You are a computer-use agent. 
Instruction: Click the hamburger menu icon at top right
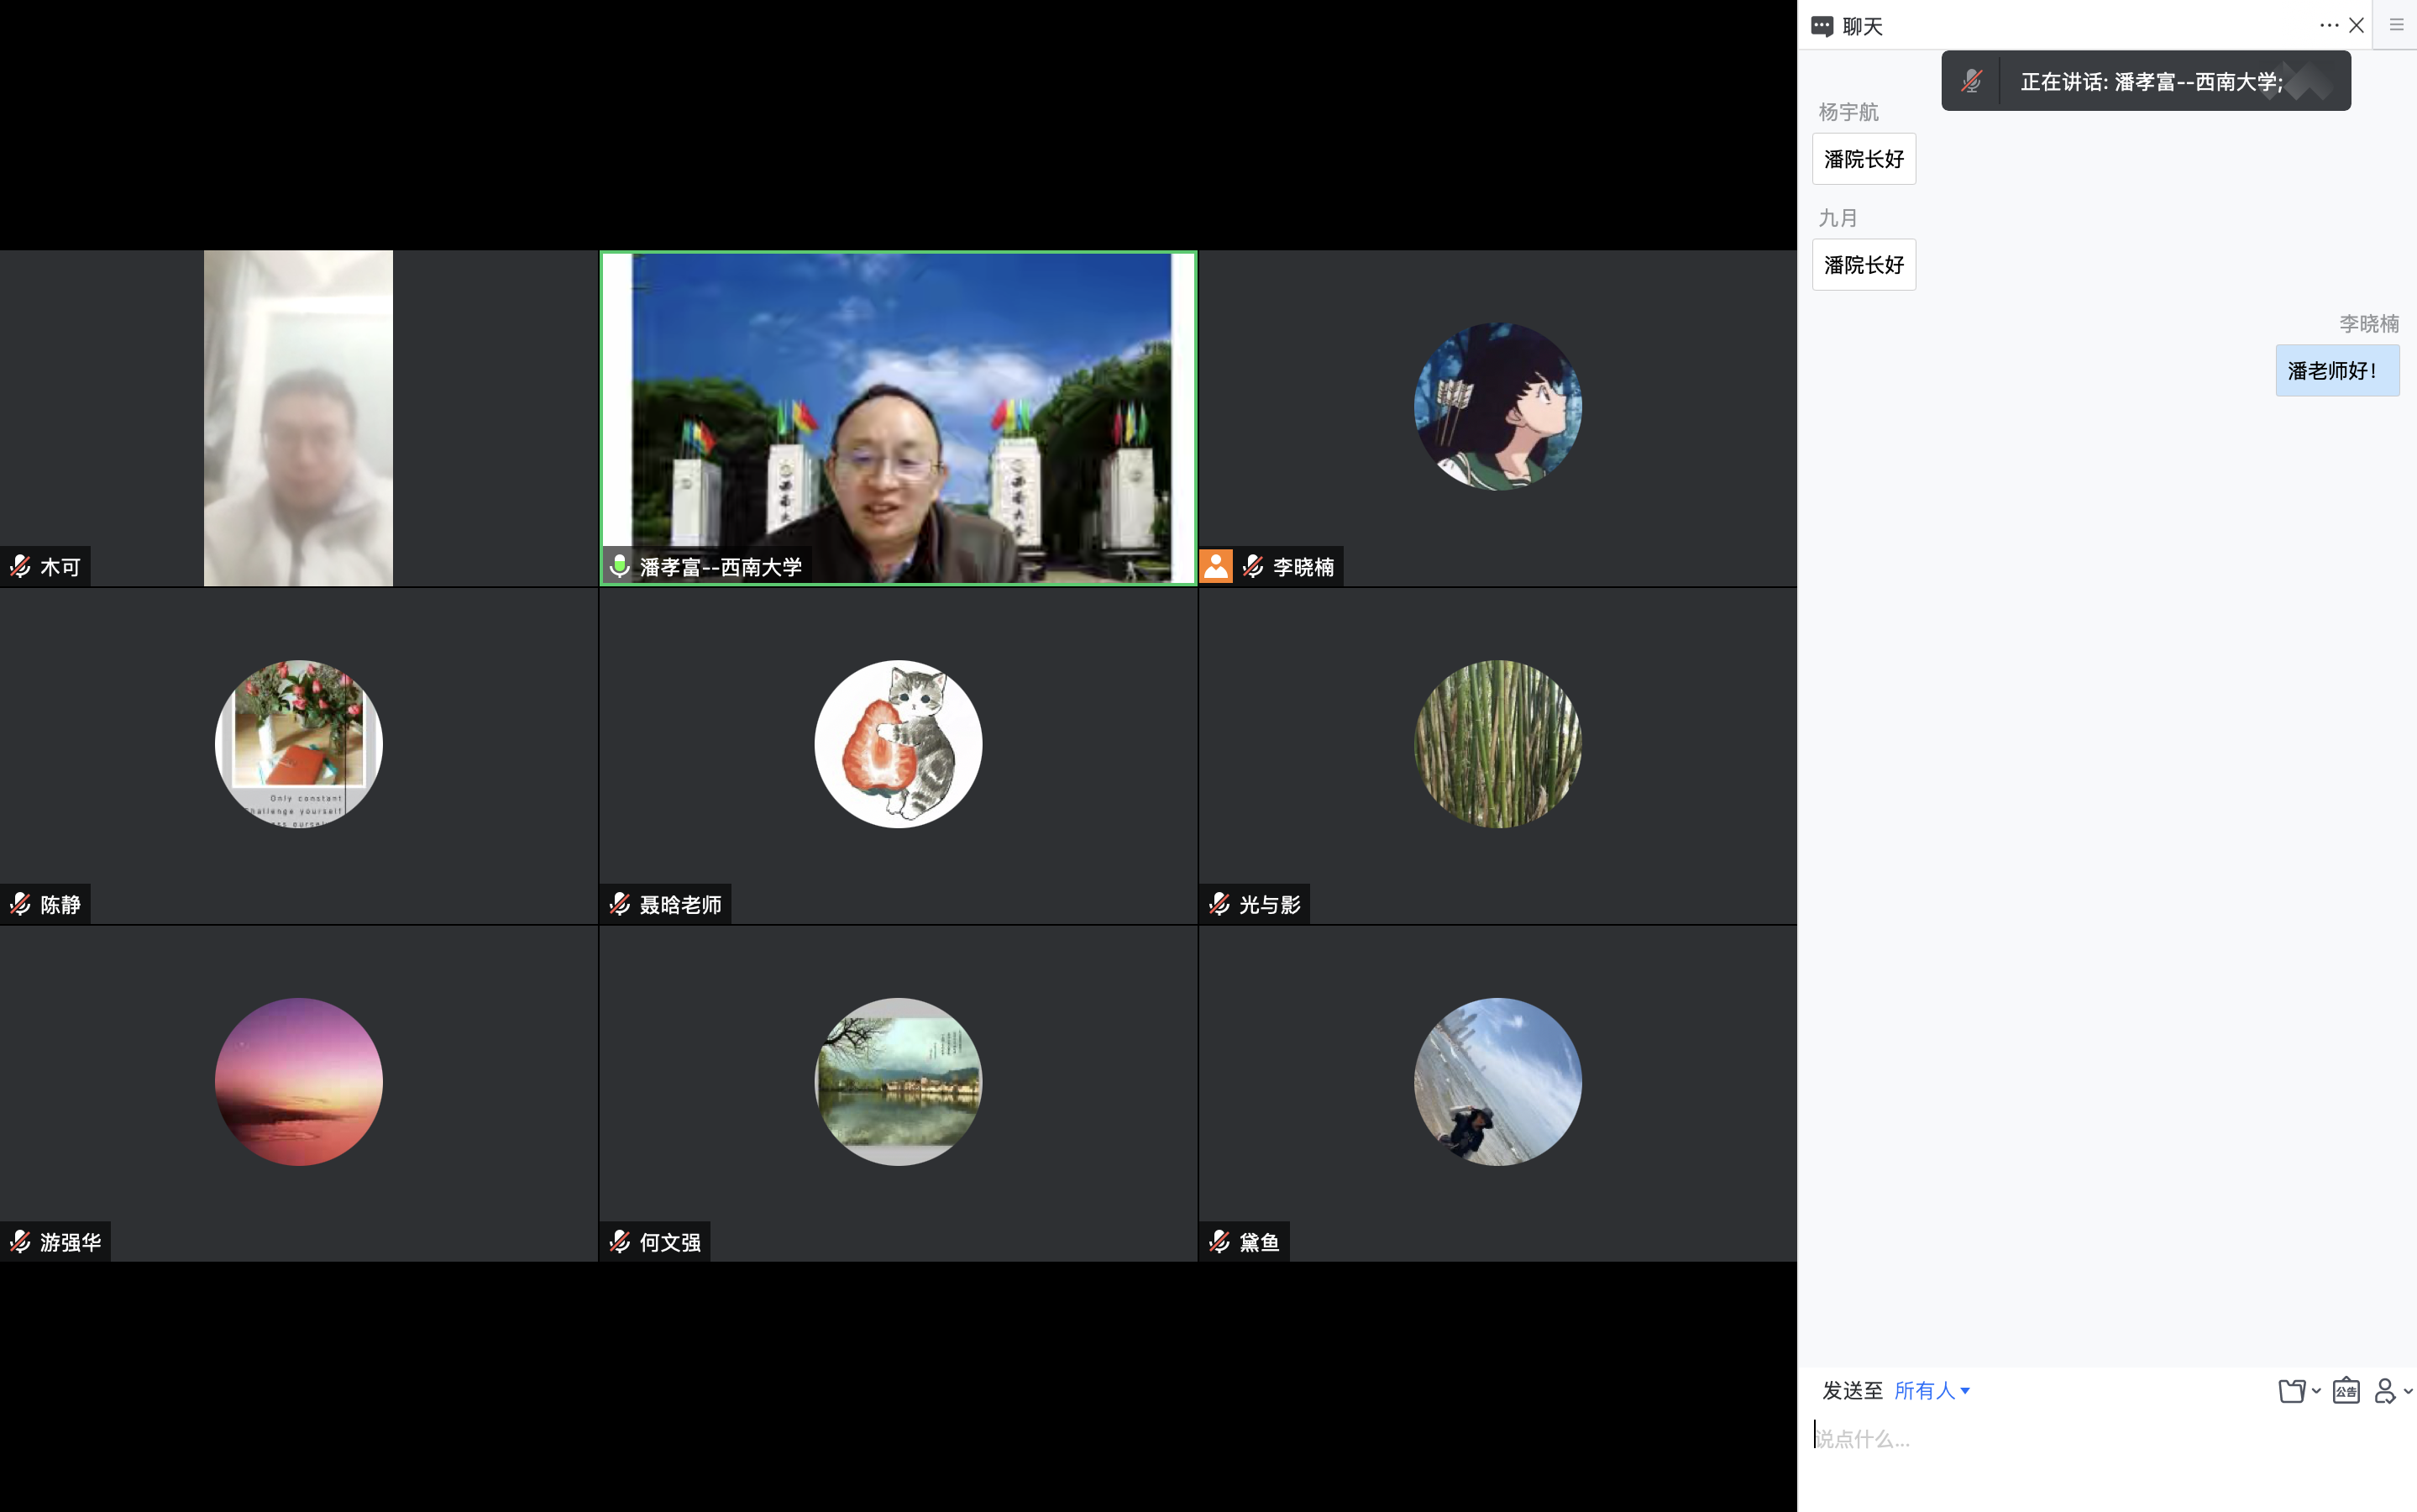2396,25
